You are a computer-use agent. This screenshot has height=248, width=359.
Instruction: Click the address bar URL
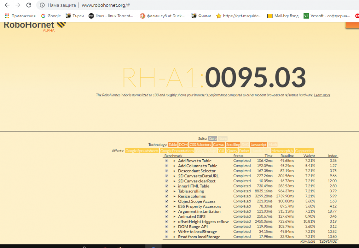[106, 5]
